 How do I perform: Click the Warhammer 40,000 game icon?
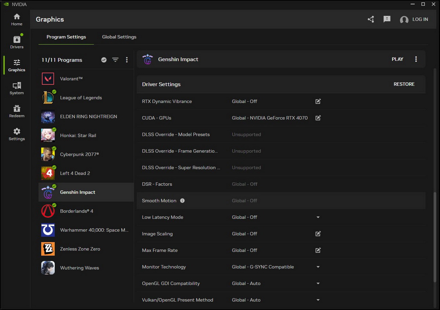point(48,230)
